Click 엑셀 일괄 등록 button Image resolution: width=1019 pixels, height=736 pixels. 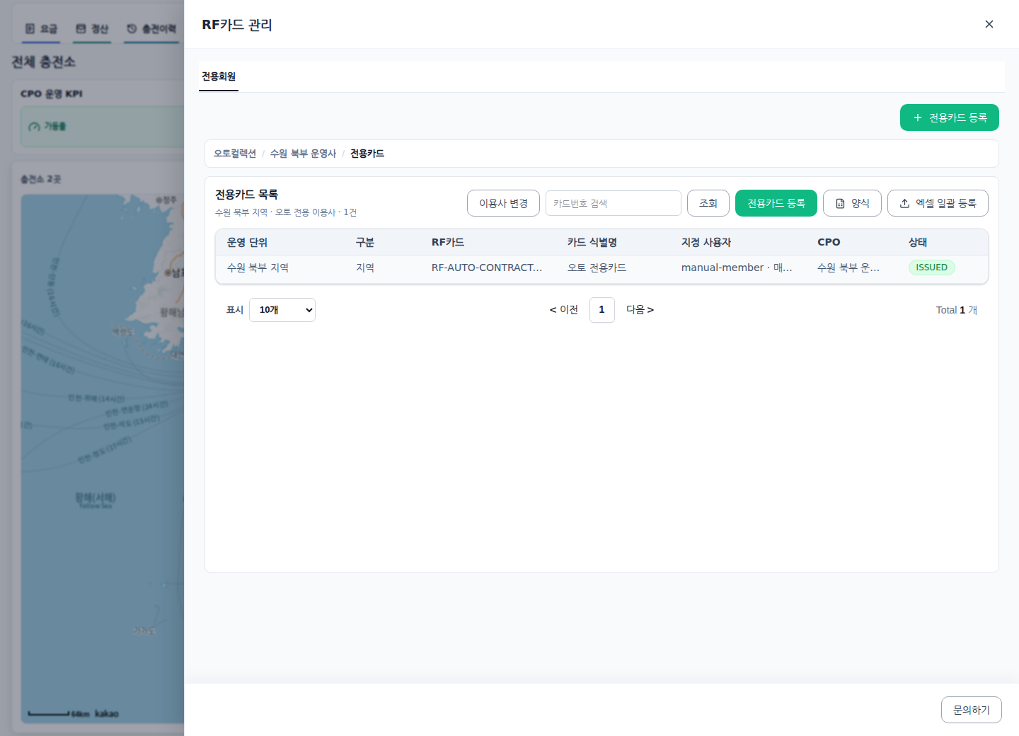[x=938, y=203]
